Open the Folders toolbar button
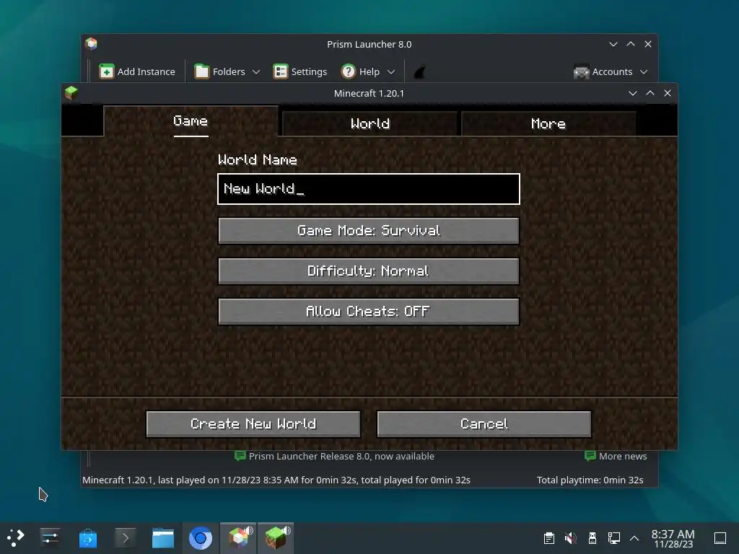Screen dimensions: 739x554 click(x=221, y=71)
